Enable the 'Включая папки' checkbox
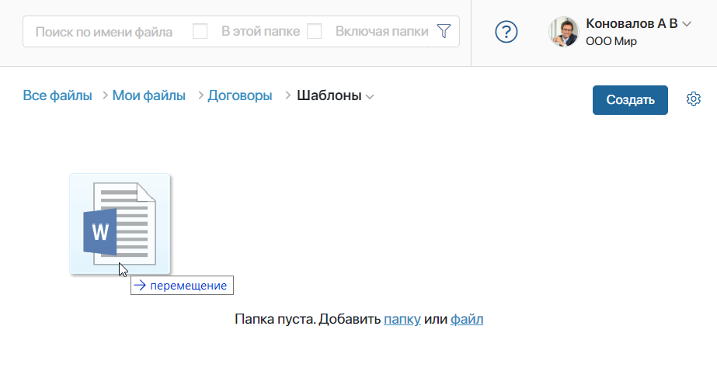Image resolution: width=717 pixels, height=392 pixels. pos(314,32)
